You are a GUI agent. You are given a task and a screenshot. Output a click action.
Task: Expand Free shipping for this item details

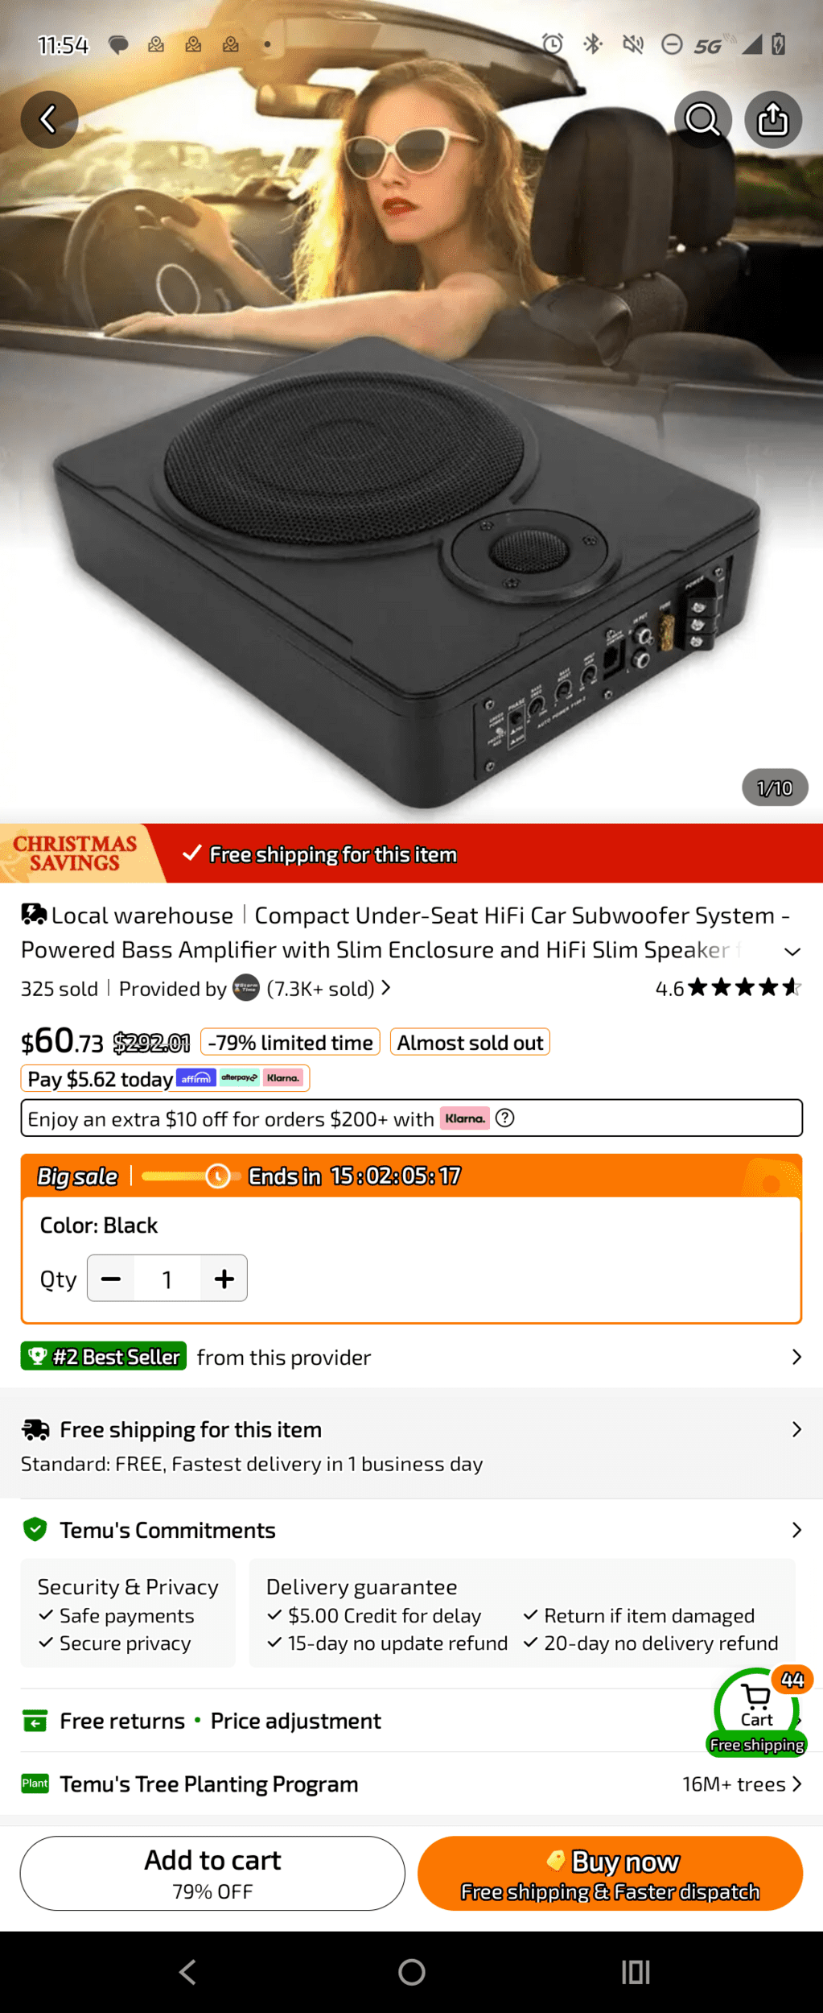(411, 1444)
